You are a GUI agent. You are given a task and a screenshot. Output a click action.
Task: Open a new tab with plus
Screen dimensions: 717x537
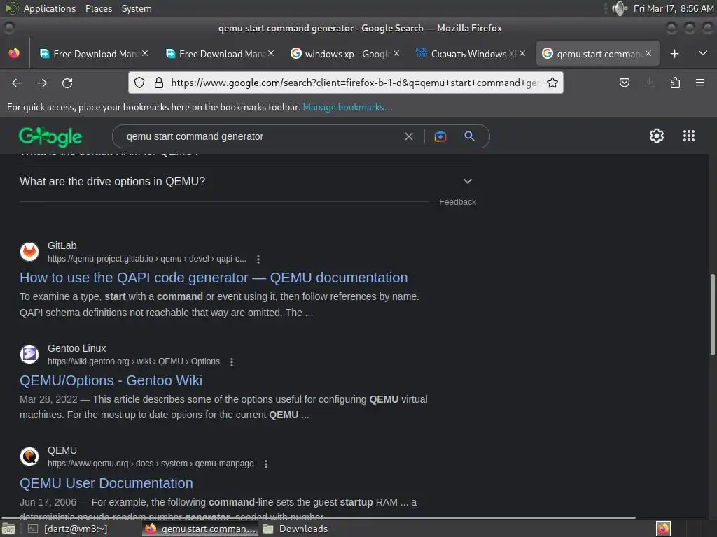(674, 54)
